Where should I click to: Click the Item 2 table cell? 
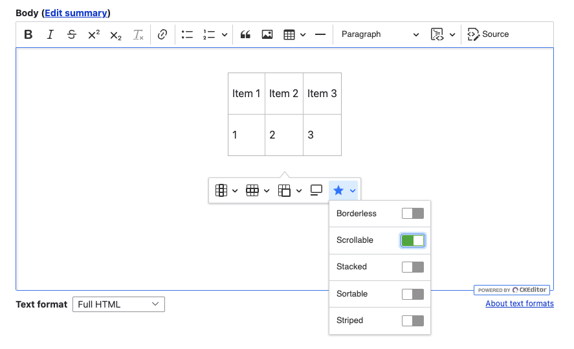[x=283, y=94]
